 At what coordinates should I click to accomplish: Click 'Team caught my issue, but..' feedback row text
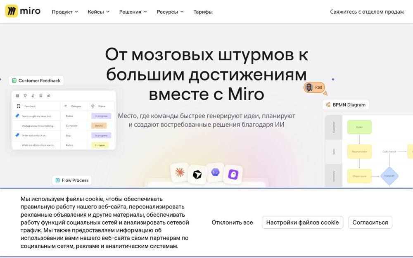coord(37,116)
